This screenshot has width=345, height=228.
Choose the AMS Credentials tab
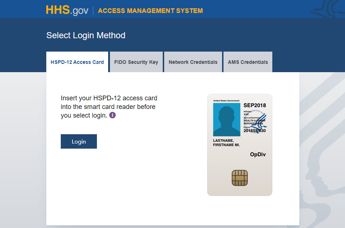tap(248, 62)
